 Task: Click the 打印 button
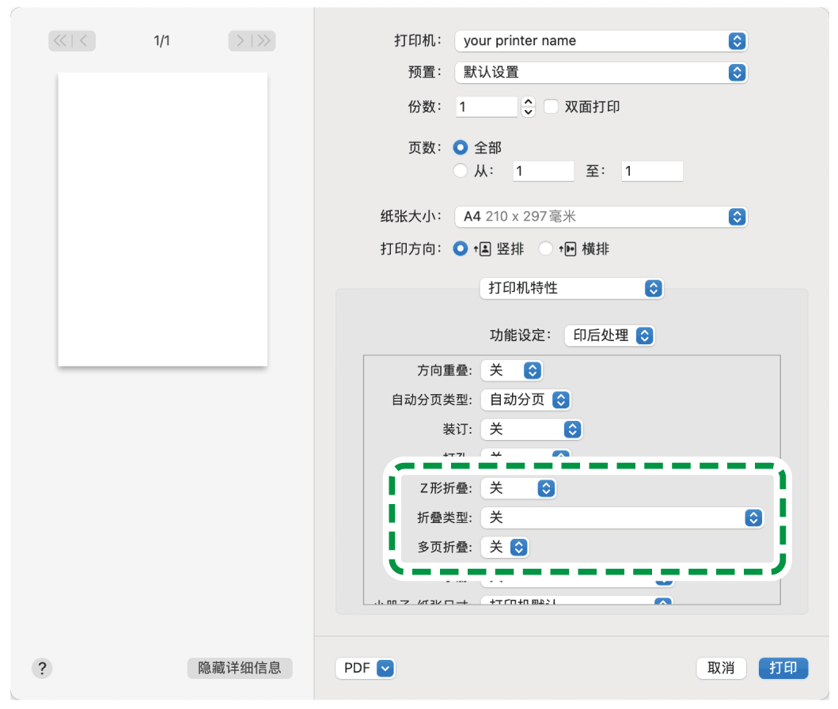(783, 668)
